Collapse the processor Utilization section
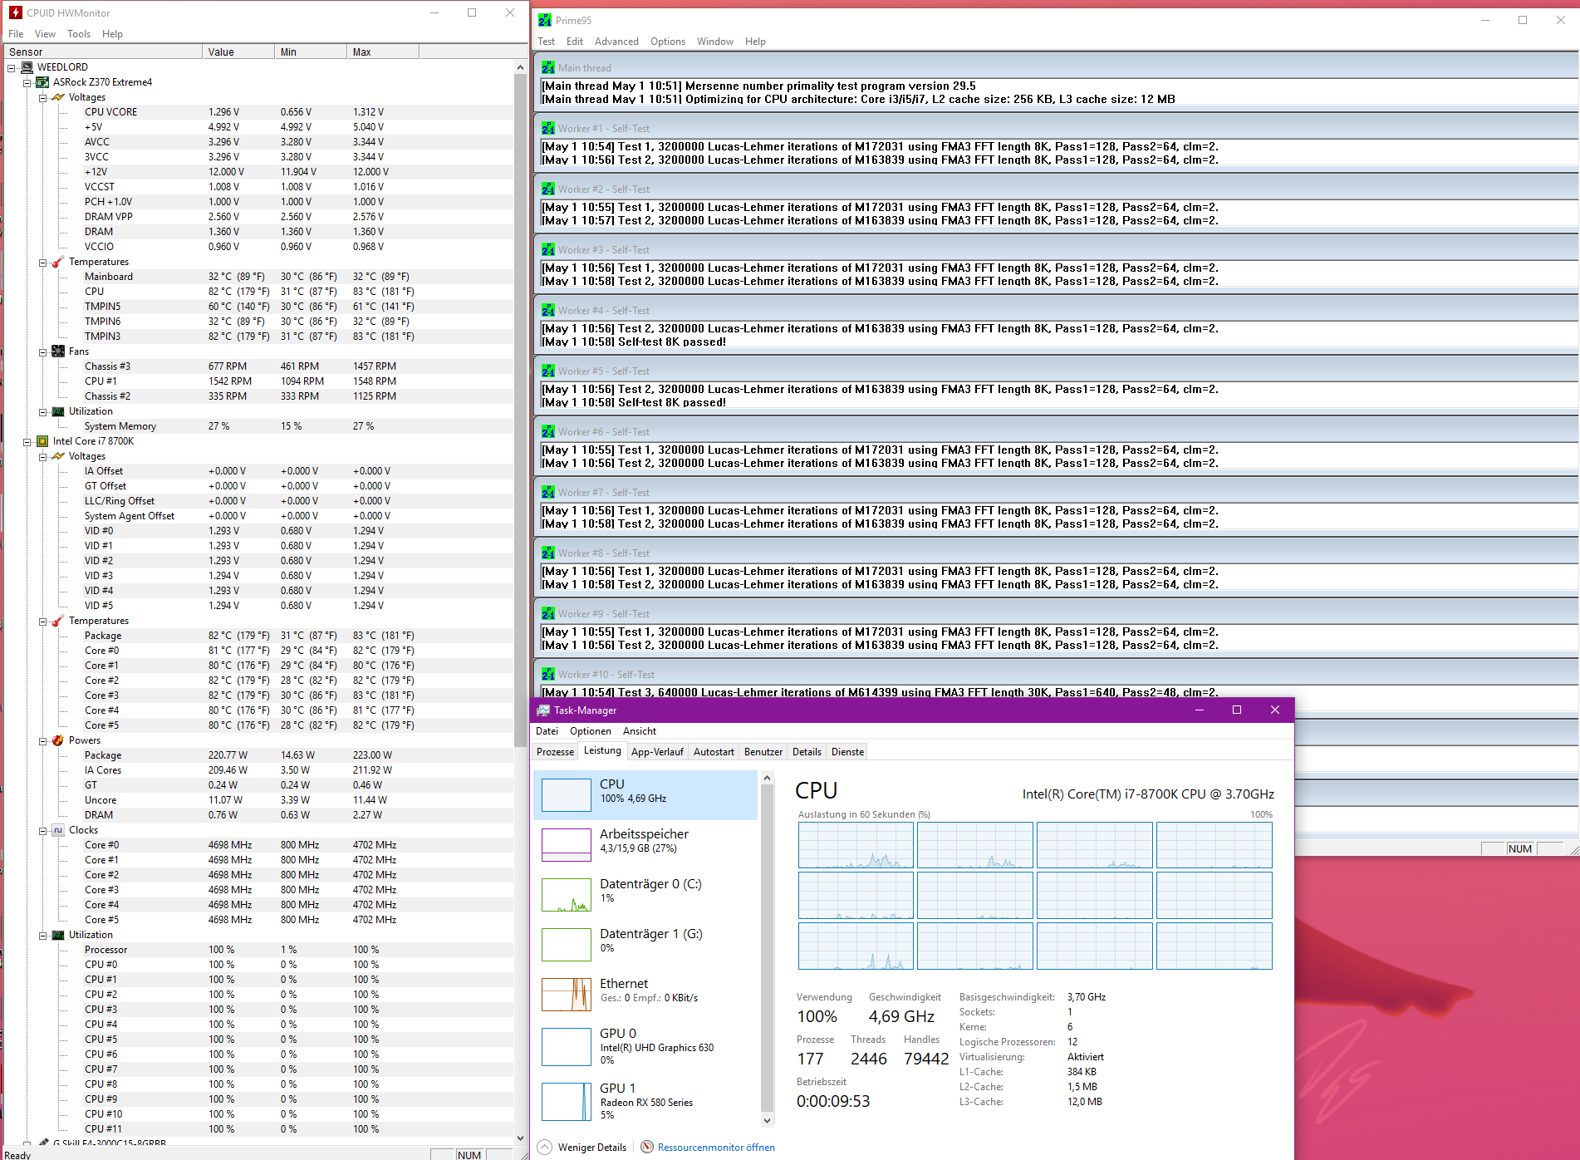This screenshot has width=1580, height=1160. coord(43,935)
